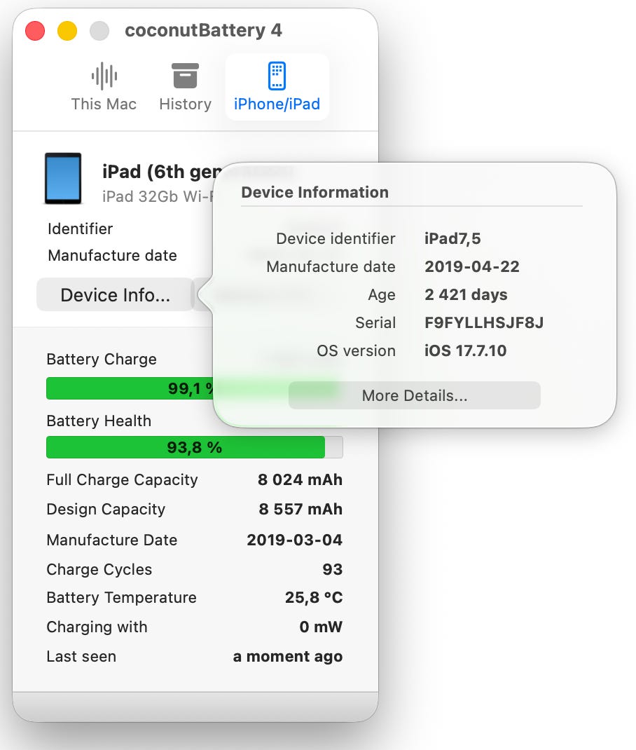Open More Details... in Device Information popover
The width and height of the screenshot is (636, 750).
click(x=414, y=395)
